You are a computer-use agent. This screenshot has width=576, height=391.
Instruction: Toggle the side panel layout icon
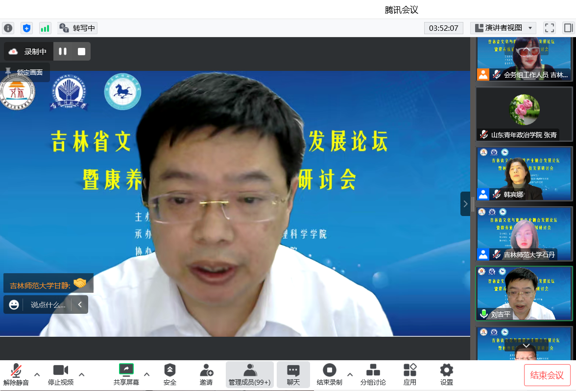click(568, 28)
